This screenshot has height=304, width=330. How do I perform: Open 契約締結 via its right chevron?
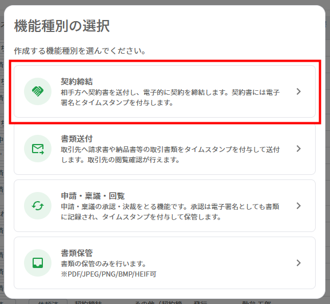299,91
